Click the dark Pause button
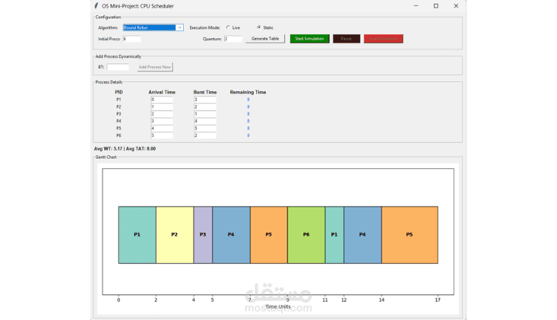Image resolution: width=557 pixels, height=320 pixels. coord(346,39)
